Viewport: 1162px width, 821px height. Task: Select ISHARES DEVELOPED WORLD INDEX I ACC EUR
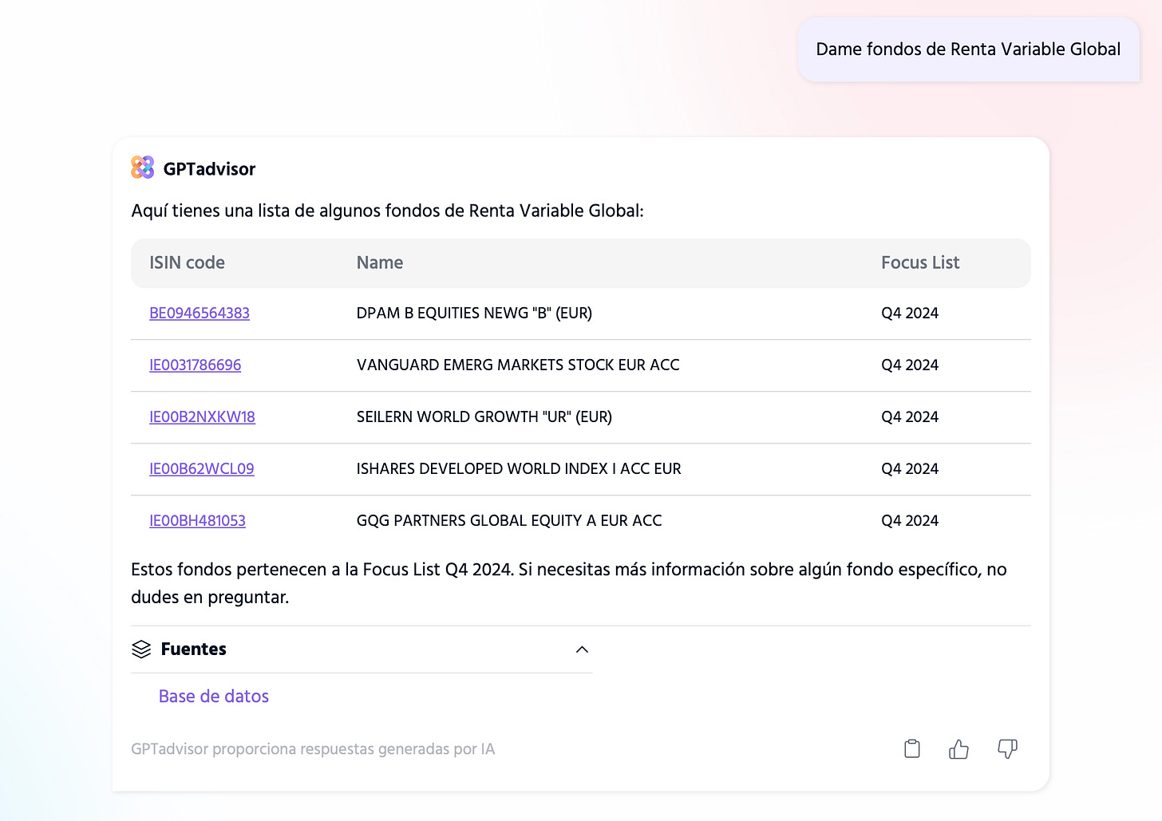519,468
